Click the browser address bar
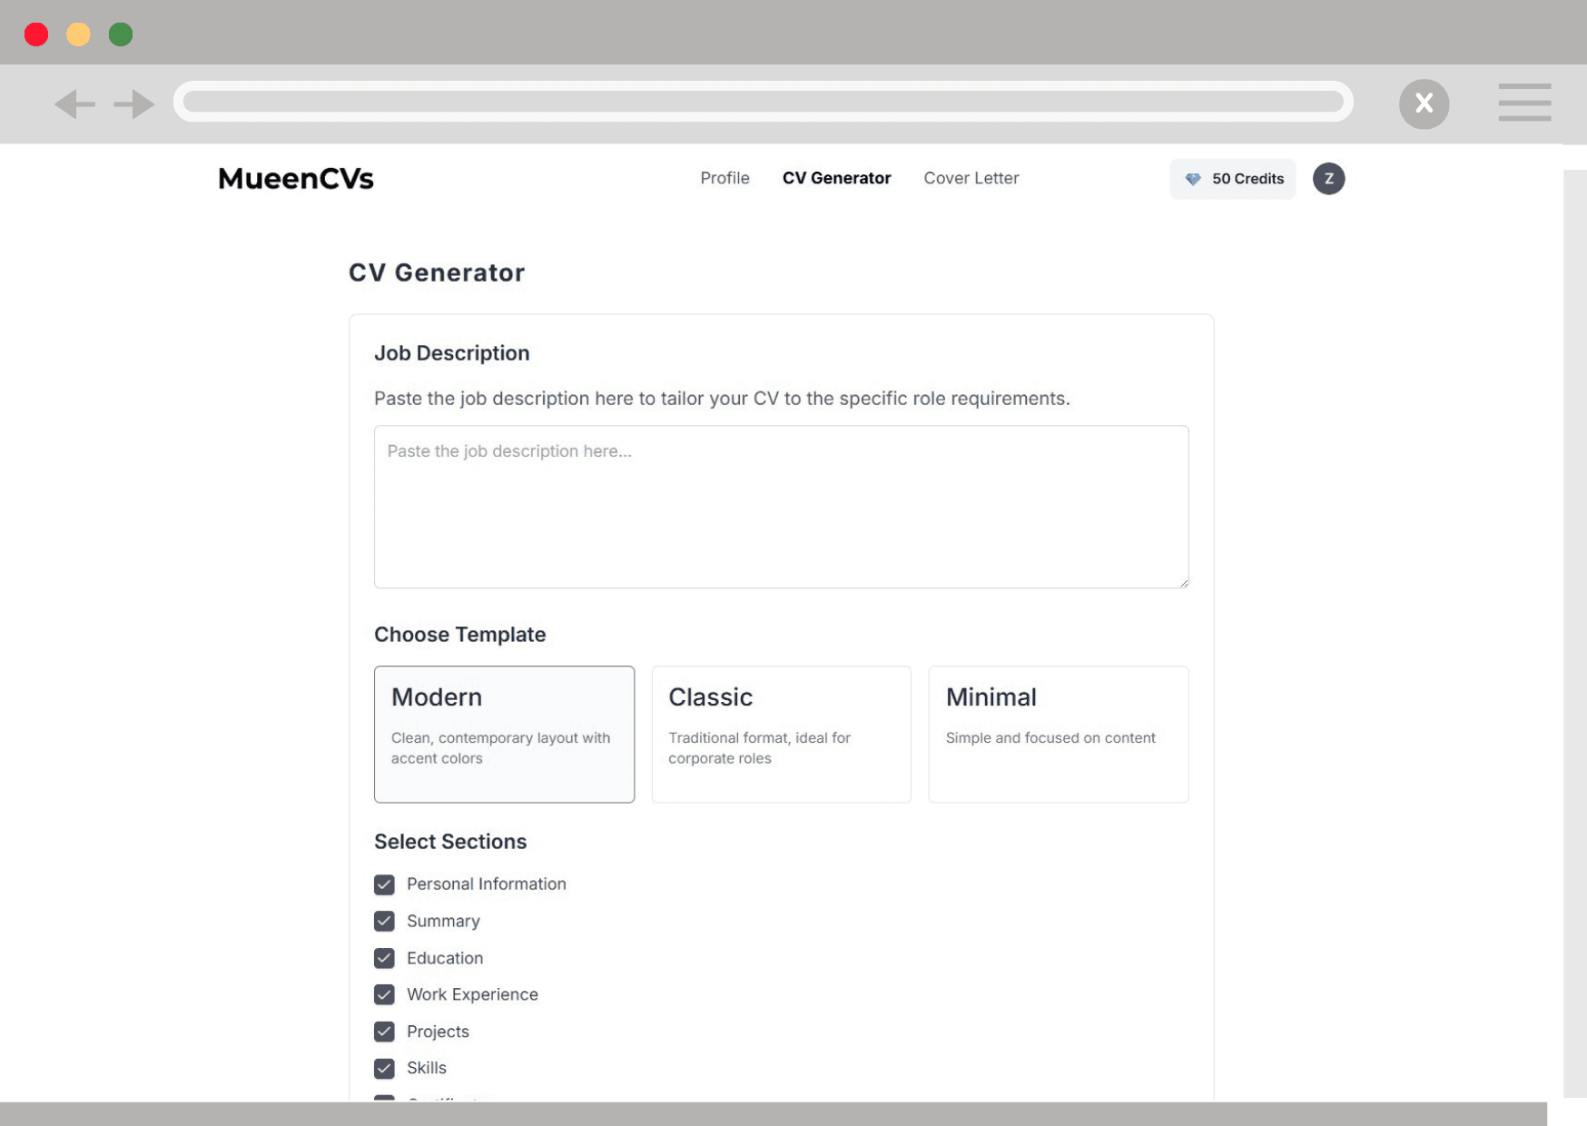The height and width of the screenshot is (1126, 1587). click(763, 102)
